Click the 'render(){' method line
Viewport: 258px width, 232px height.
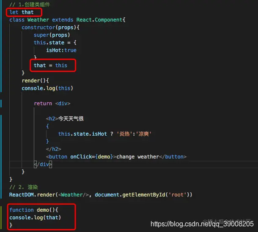click(x=36, y=81)
